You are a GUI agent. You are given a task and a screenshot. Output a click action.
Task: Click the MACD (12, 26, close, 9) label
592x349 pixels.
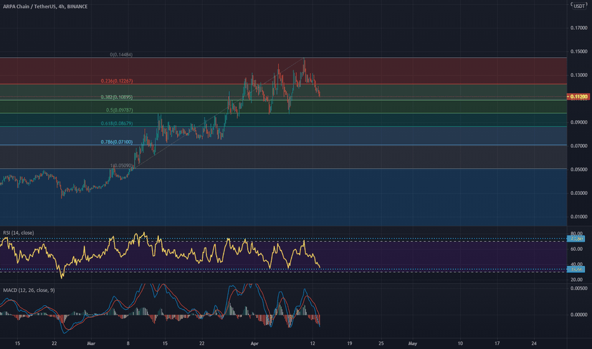(29, 290)
